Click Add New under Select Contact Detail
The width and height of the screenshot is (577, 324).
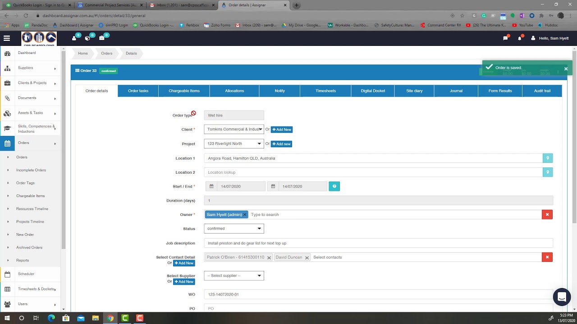(x=184, y=263)
